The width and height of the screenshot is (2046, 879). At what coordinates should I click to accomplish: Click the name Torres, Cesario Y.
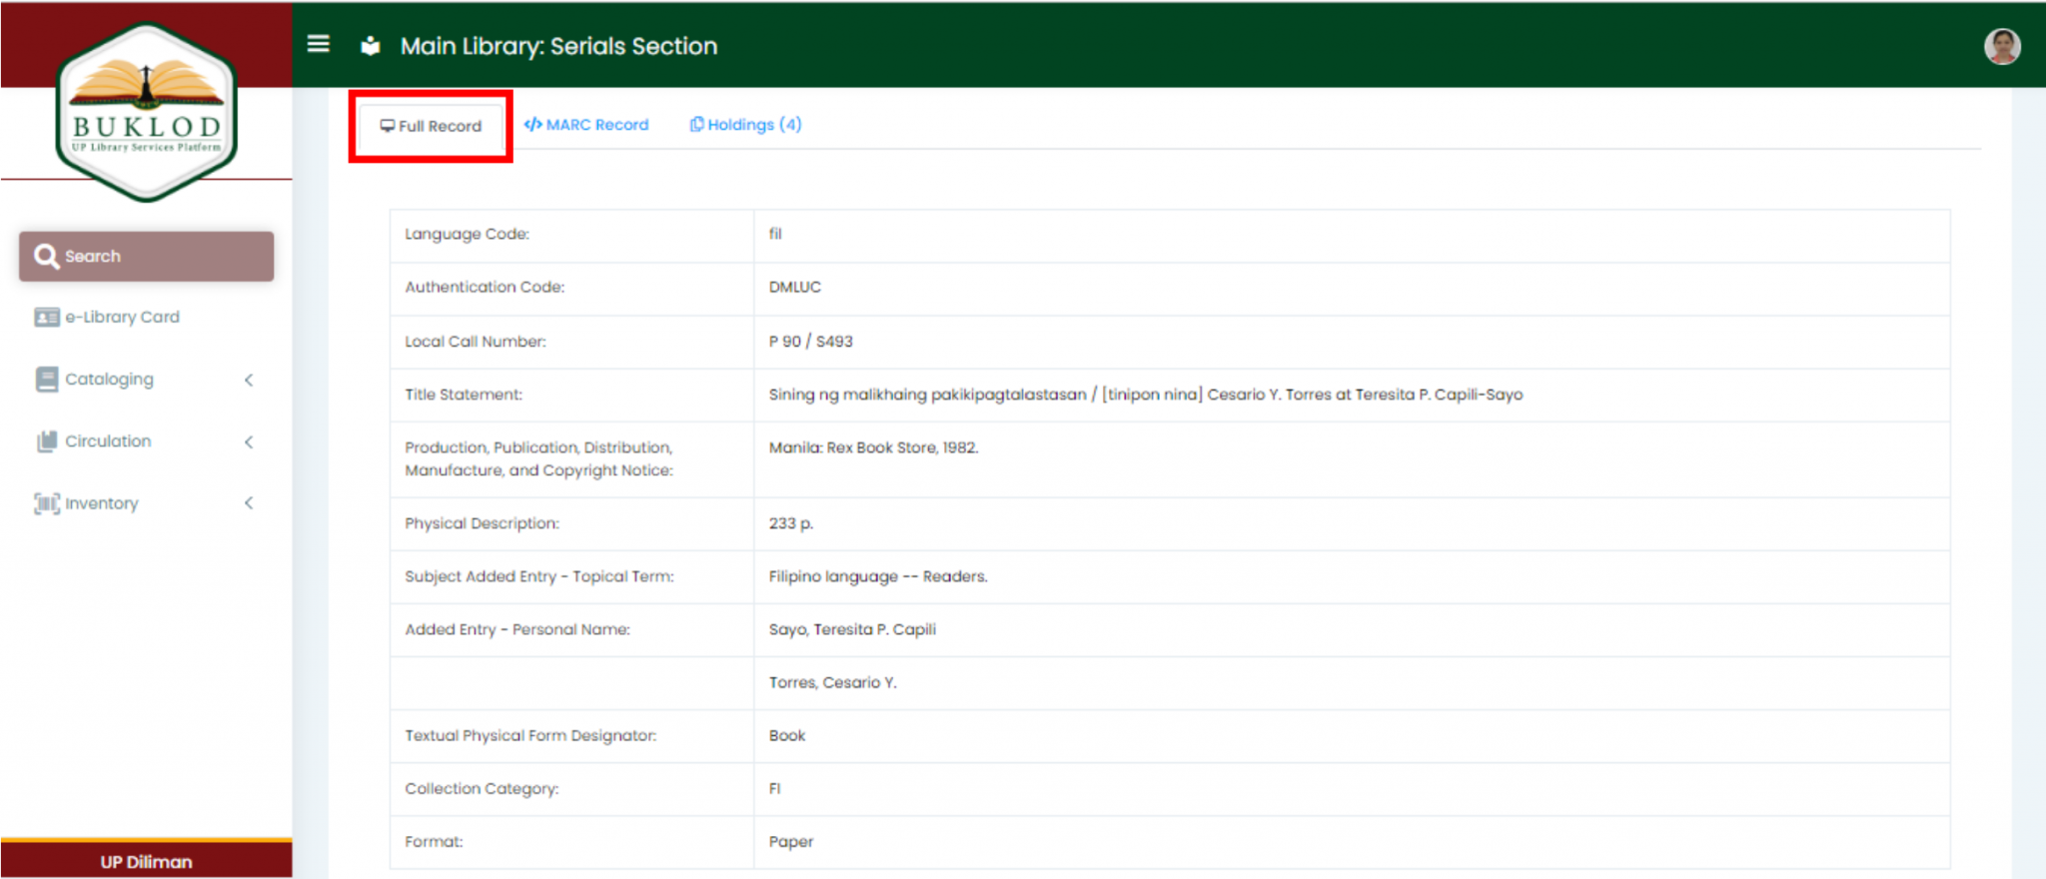tap(833, 682)
